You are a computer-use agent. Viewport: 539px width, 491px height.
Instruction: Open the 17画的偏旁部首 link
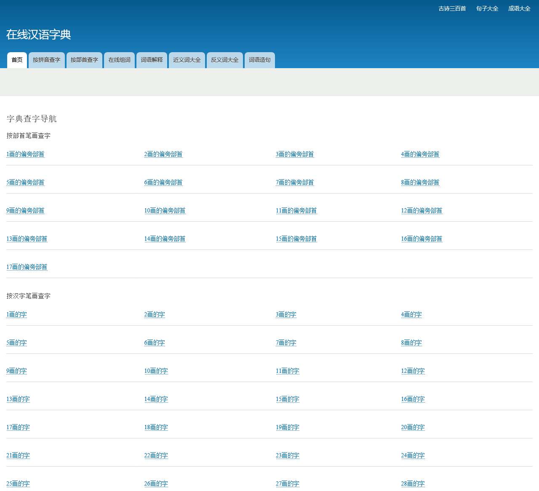point(27,267)
